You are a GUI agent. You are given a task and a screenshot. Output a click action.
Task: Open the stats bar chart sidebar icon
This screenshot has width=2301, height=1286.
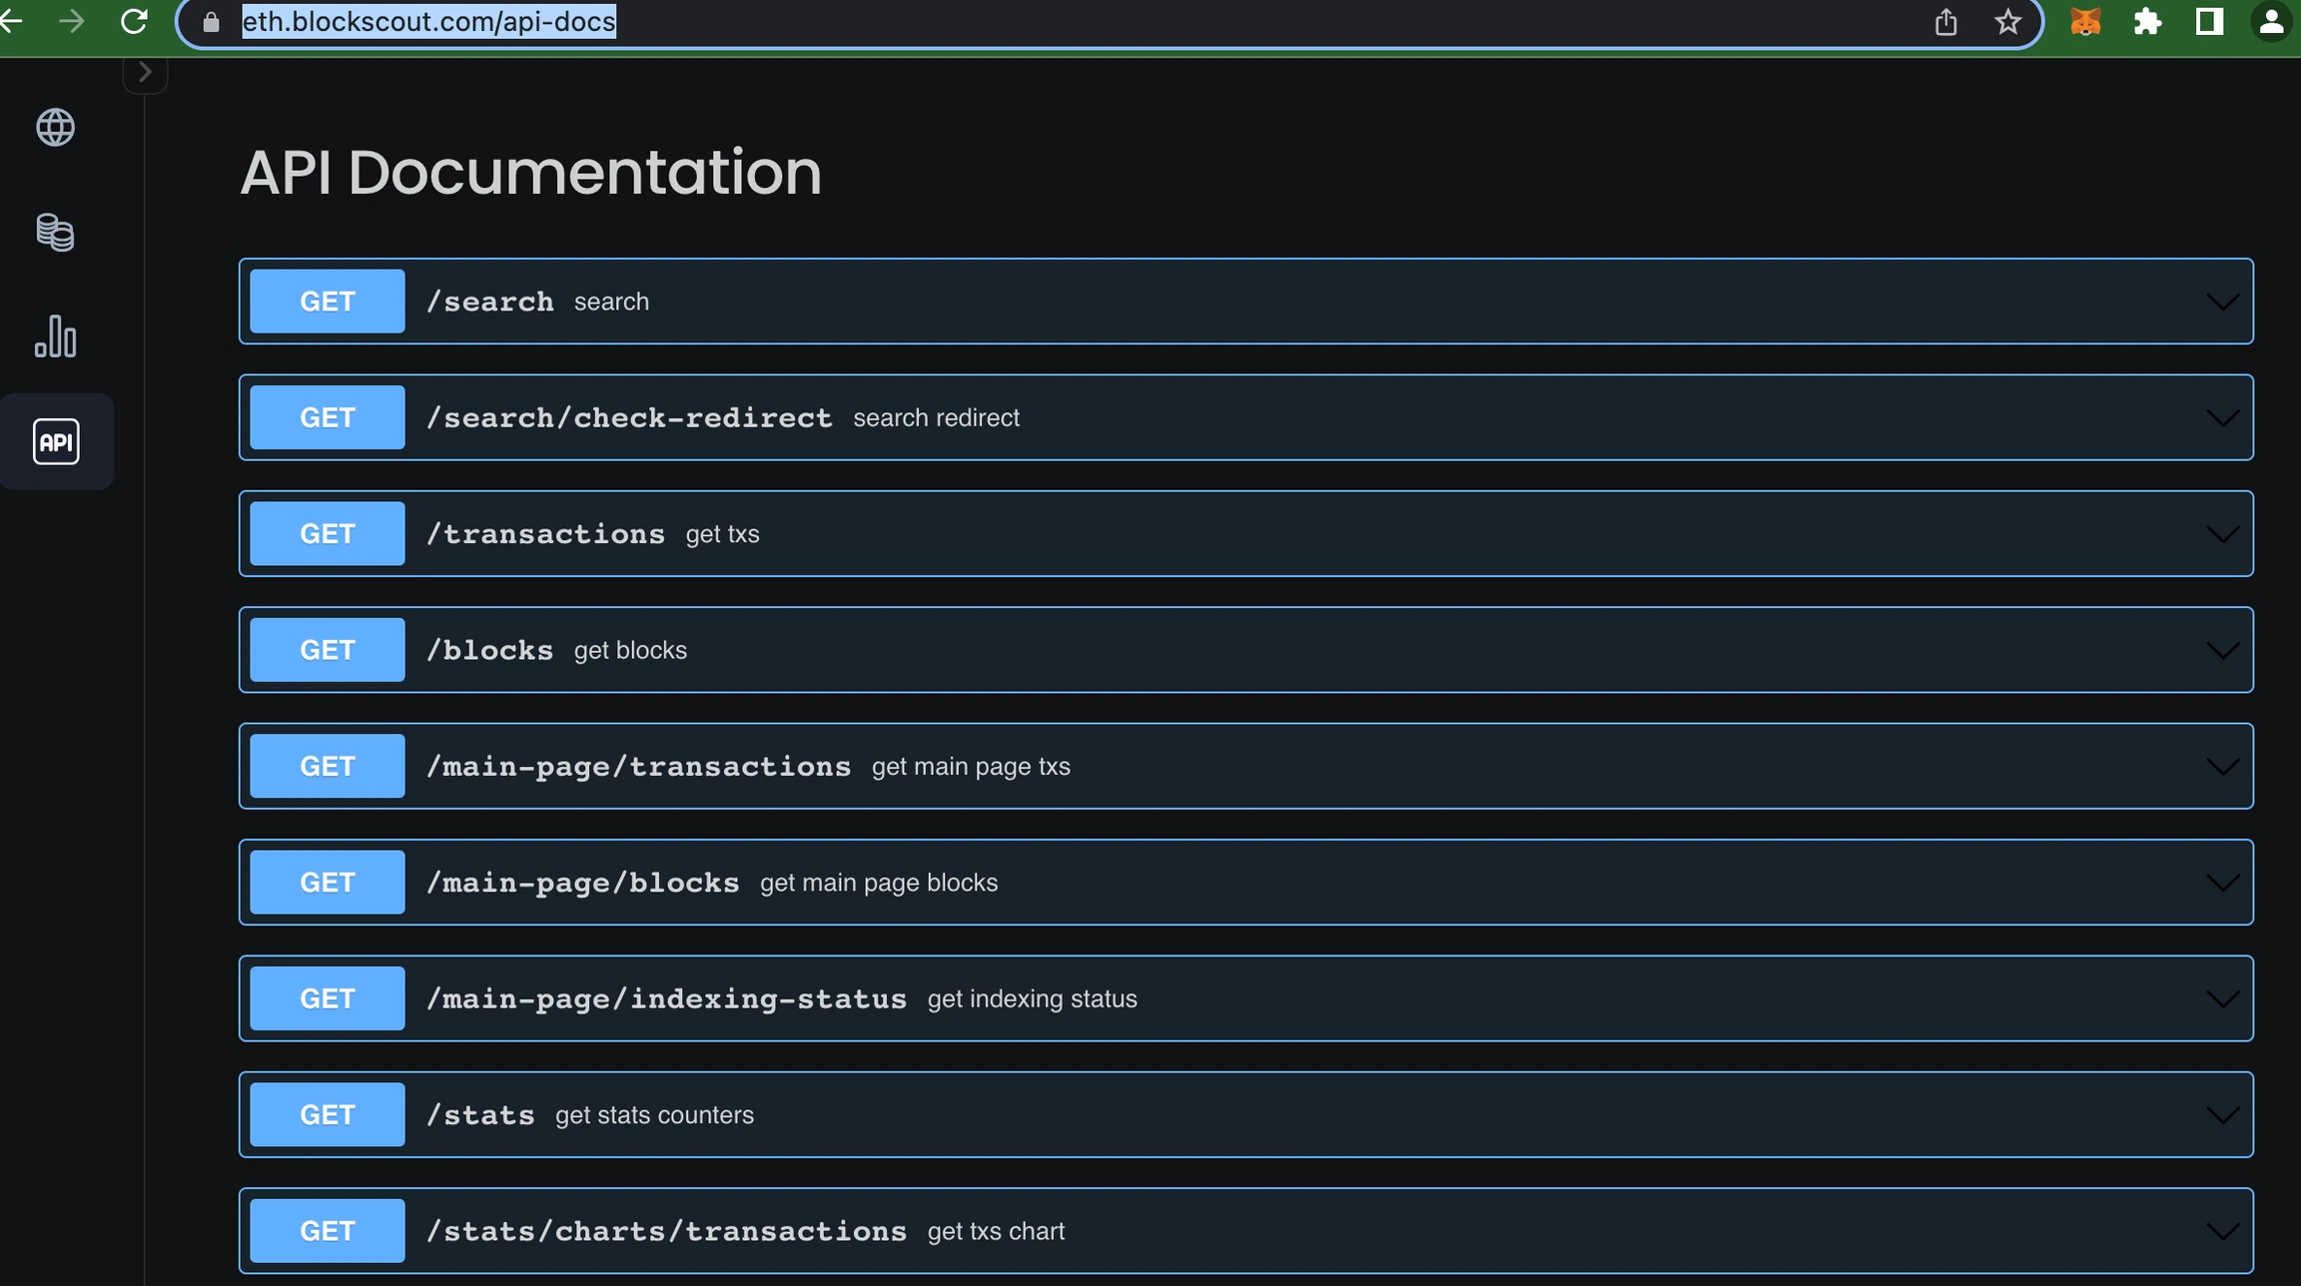(55, 336)
